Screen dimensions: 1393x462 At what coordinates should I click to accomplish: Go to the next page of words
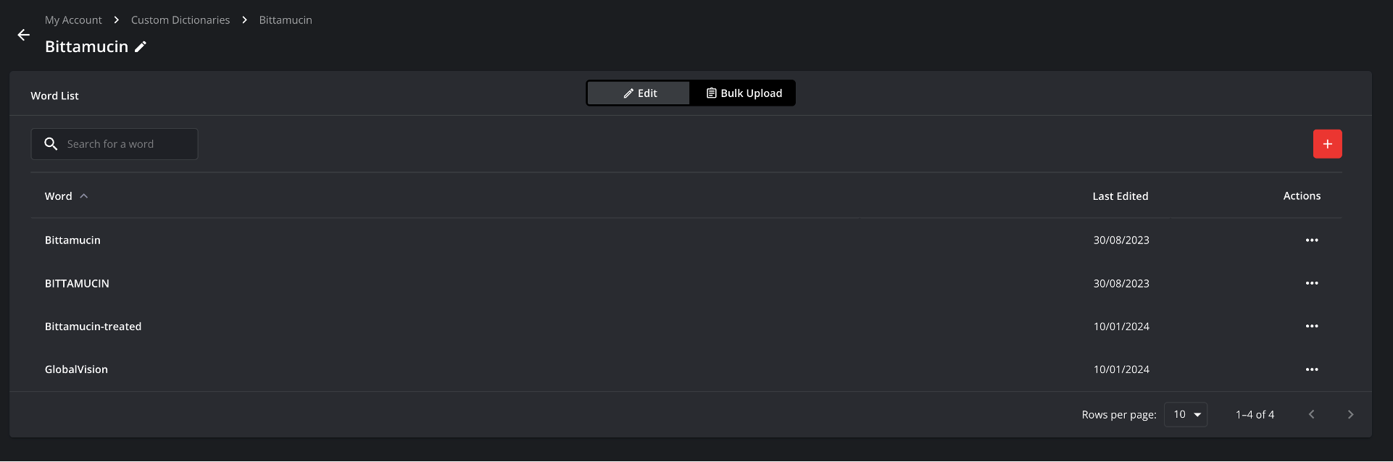pos(1350,415)
